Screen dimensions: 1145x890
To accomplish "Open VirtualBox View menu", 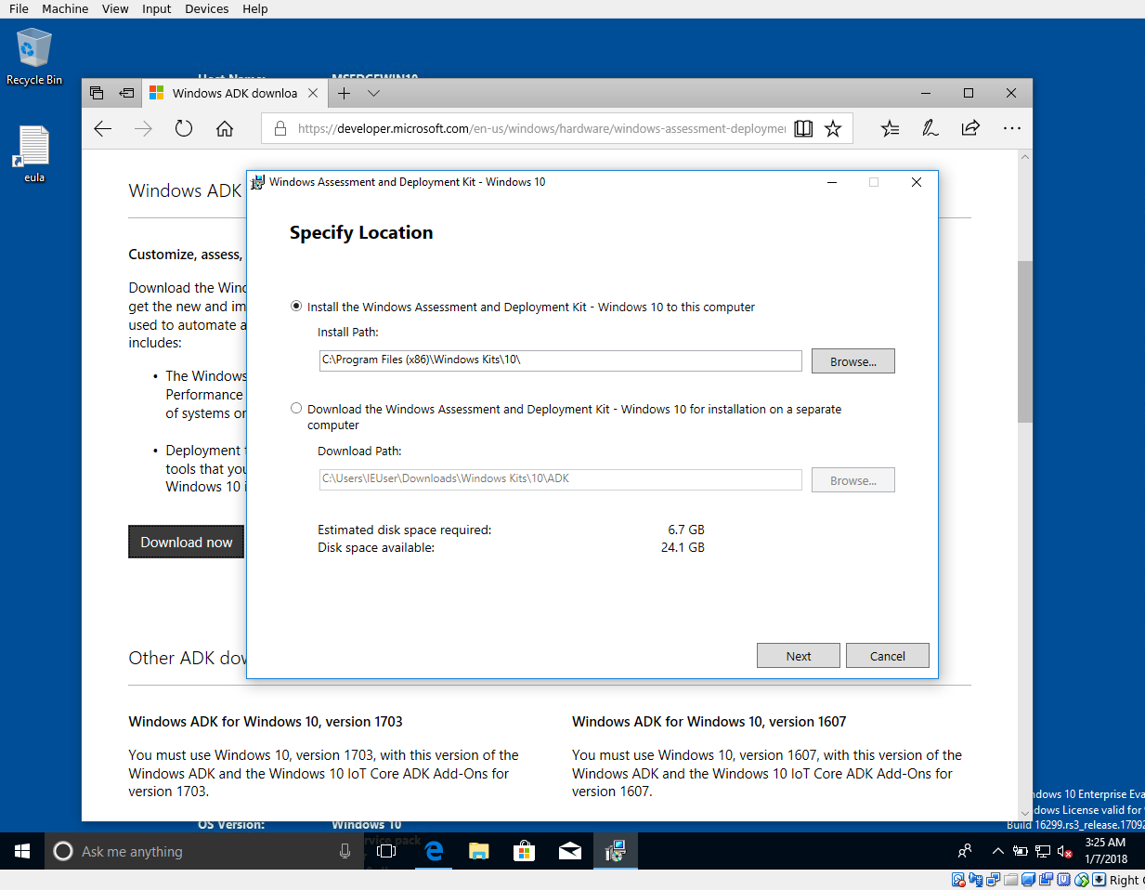I will [x=115, y=8].
